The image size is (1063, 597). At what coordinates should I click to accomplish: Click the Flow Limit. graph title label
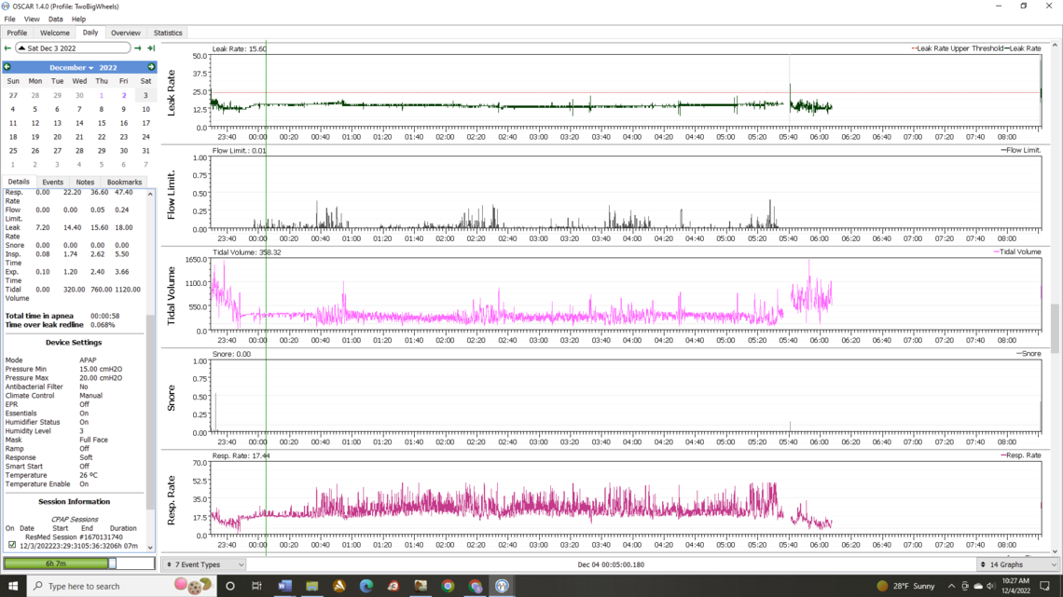coord(171,195)
